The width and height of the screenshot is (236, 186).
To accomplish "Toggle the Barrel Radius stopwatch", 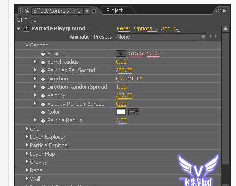I will pos(43,62).
